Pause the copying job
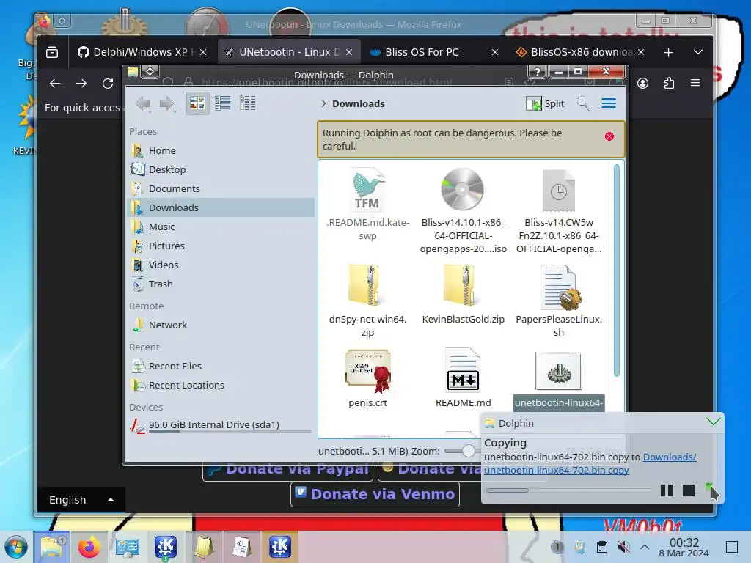The image size is (751, 563). point(666,490)
